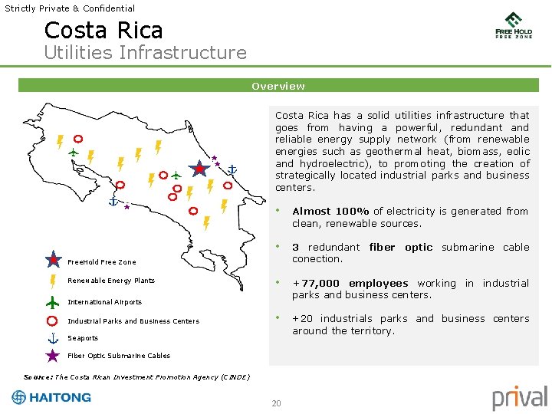
Task: Click the 'Seaports' legend label
Action: (x=83, y=338)
